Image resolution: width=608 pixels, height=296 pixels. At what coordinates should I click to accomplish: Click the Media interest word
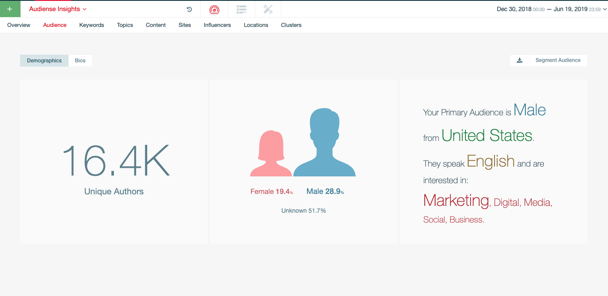[537, 202]
